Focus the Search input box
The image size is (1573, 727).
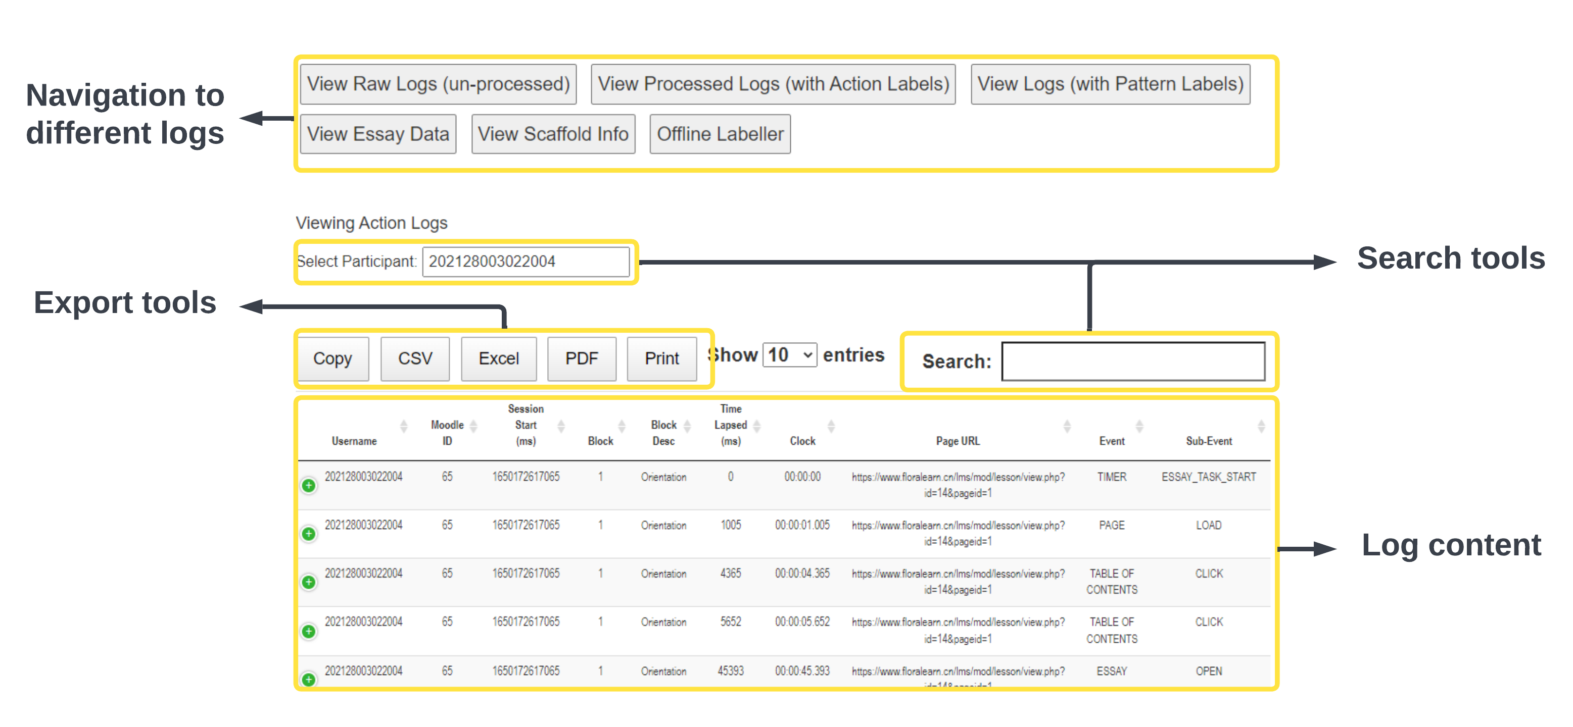tap(1133, 361)
